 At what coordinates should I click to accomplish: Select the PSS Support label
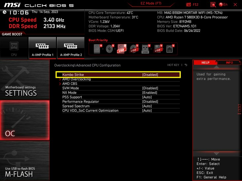pyautogui.click(x=72, y=97)
